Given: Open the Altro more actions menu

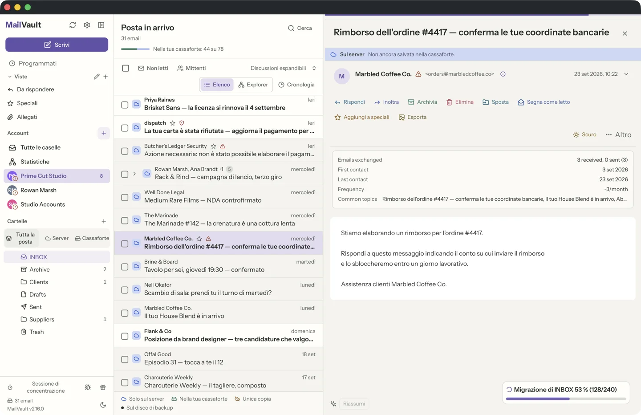Looking at the screenshot, I should [x=618, y=134].
